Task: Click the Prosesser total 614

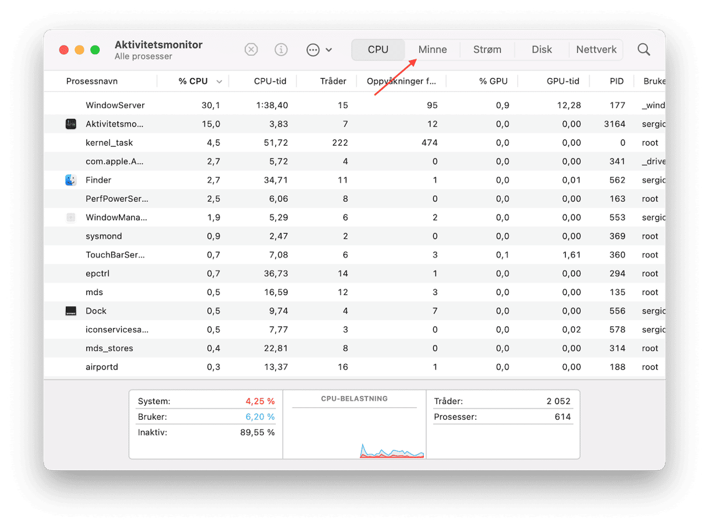Action: pos(563,417)
